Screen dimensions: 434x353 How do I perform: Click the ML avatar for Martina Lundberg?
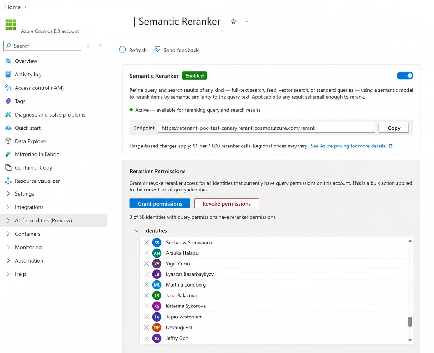[157, 285]
